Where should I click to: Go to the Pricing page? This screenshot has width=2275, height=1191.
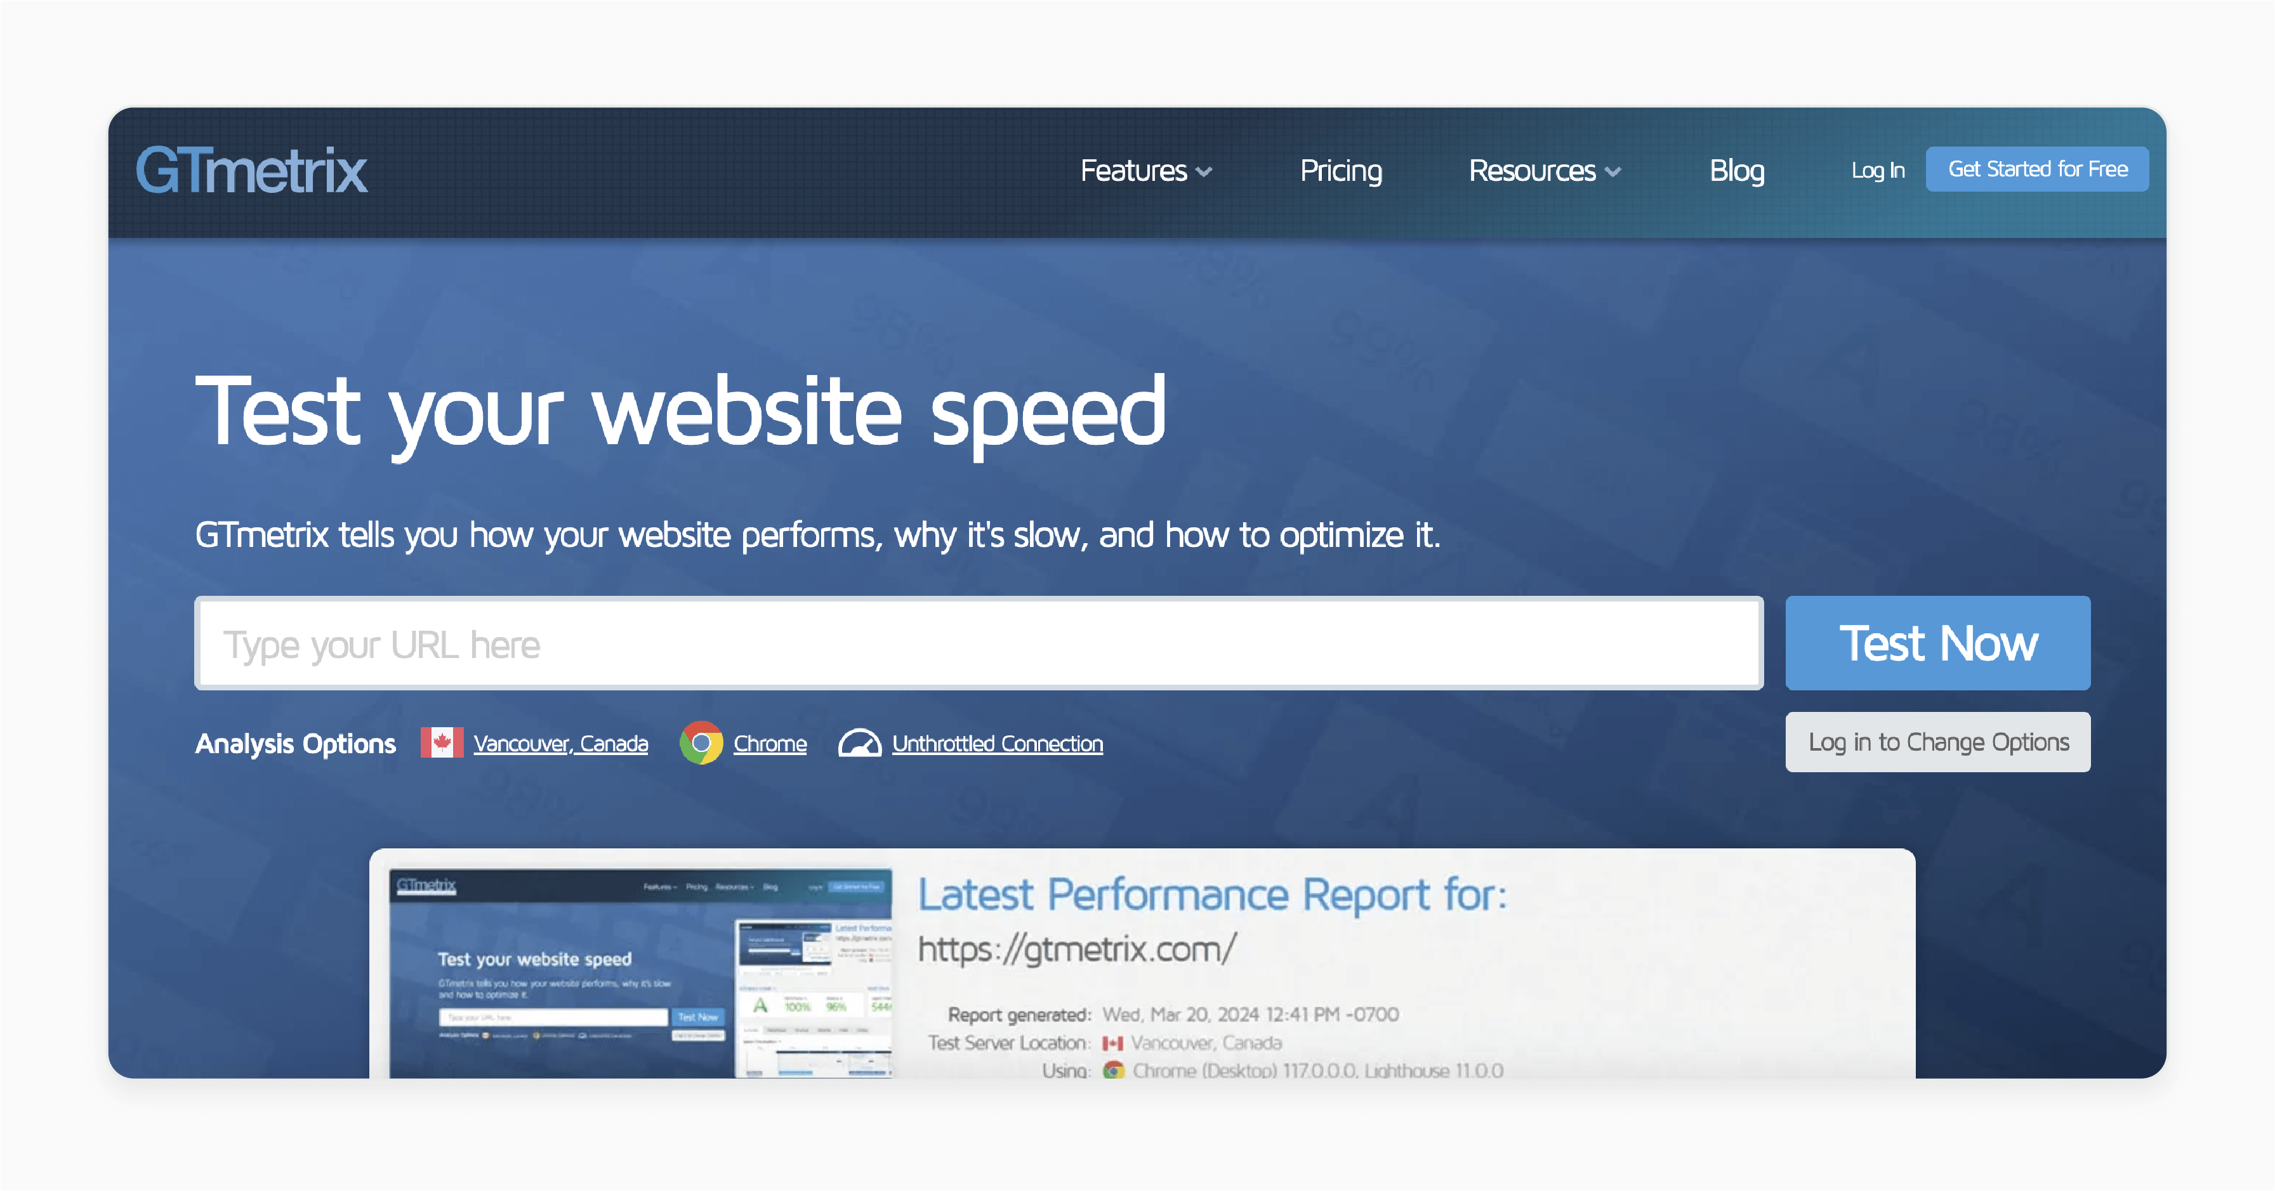click(1341, 171)
